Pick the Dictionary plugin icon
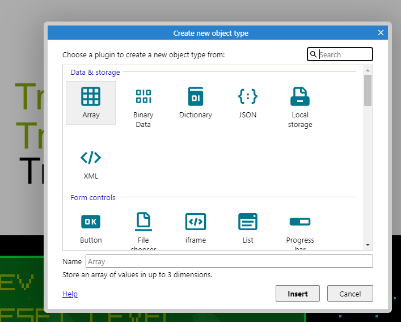This screenshot has height=322, width=401. [196, 96]
